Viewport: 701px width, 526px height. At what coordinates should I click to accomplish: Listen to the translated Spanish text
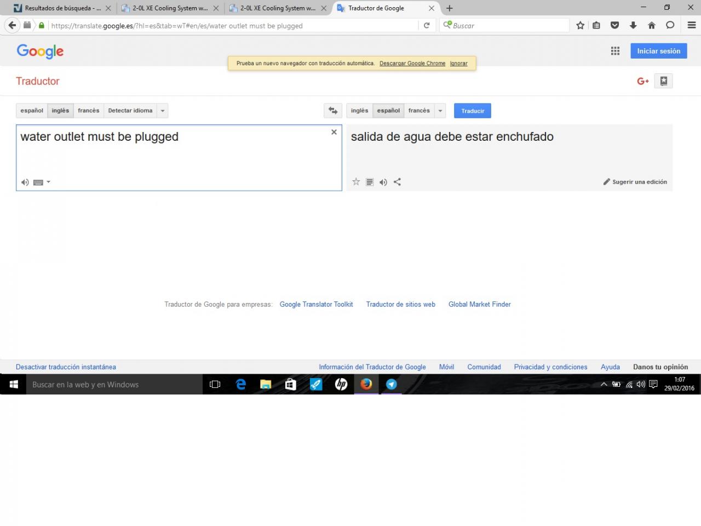click(383, 182)
